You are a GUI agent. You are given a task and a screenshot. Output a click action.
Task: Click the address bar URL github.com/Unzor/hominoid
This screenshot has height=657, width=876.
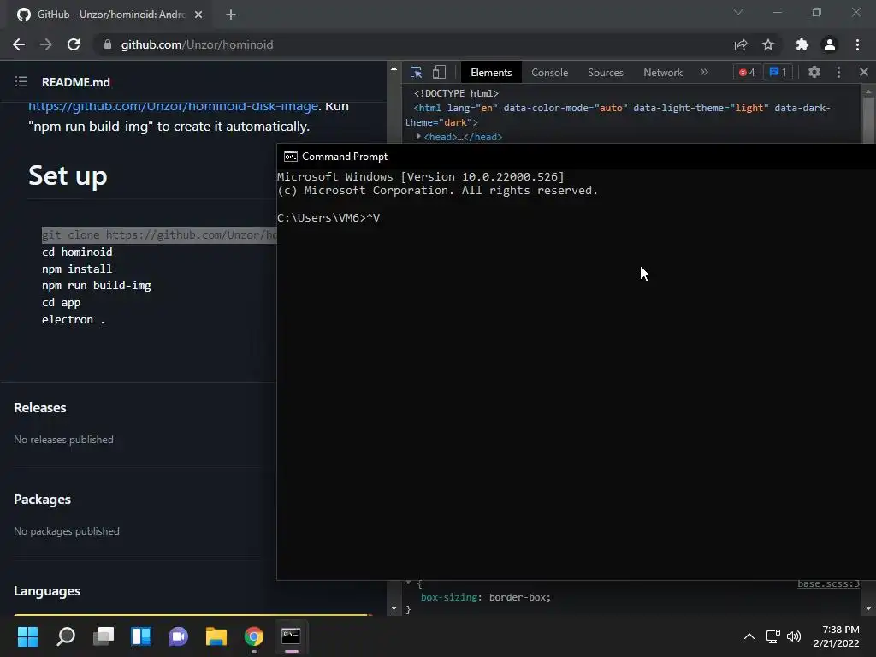coord(198,44)
